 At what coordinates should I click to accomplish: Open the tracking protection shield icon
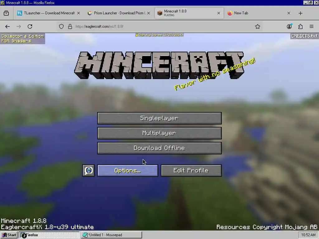[61, 26]
